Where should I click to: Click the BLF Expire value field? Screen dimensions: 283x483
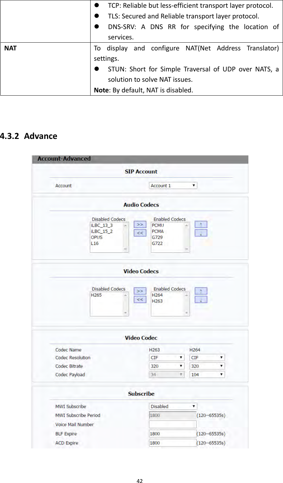(172, 434)
